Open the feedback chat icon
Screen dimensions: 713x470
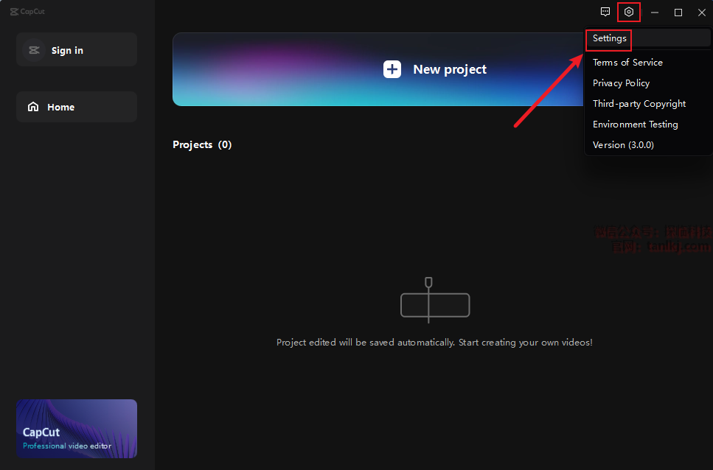pyautogui.click(x=605, y=12)
